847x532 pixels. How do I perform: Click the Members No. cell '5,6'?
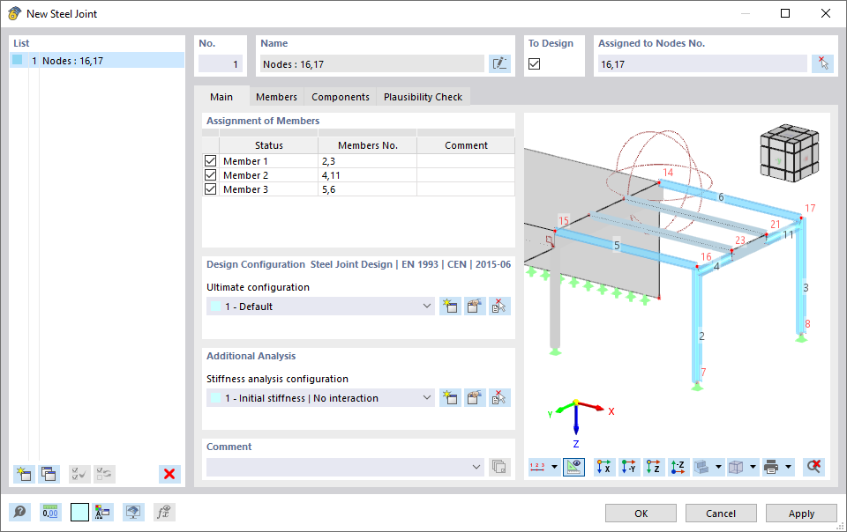(367, 188)
